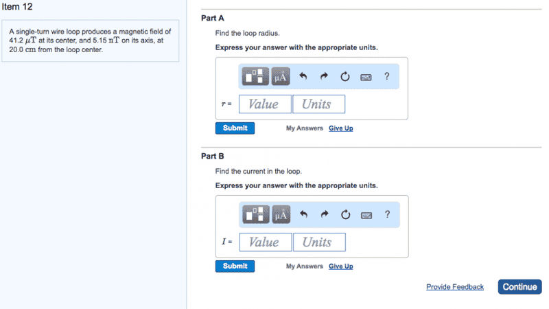The image size is (549, 309).
Task: Redo the entry in Part A
Action: pos(323,77)
